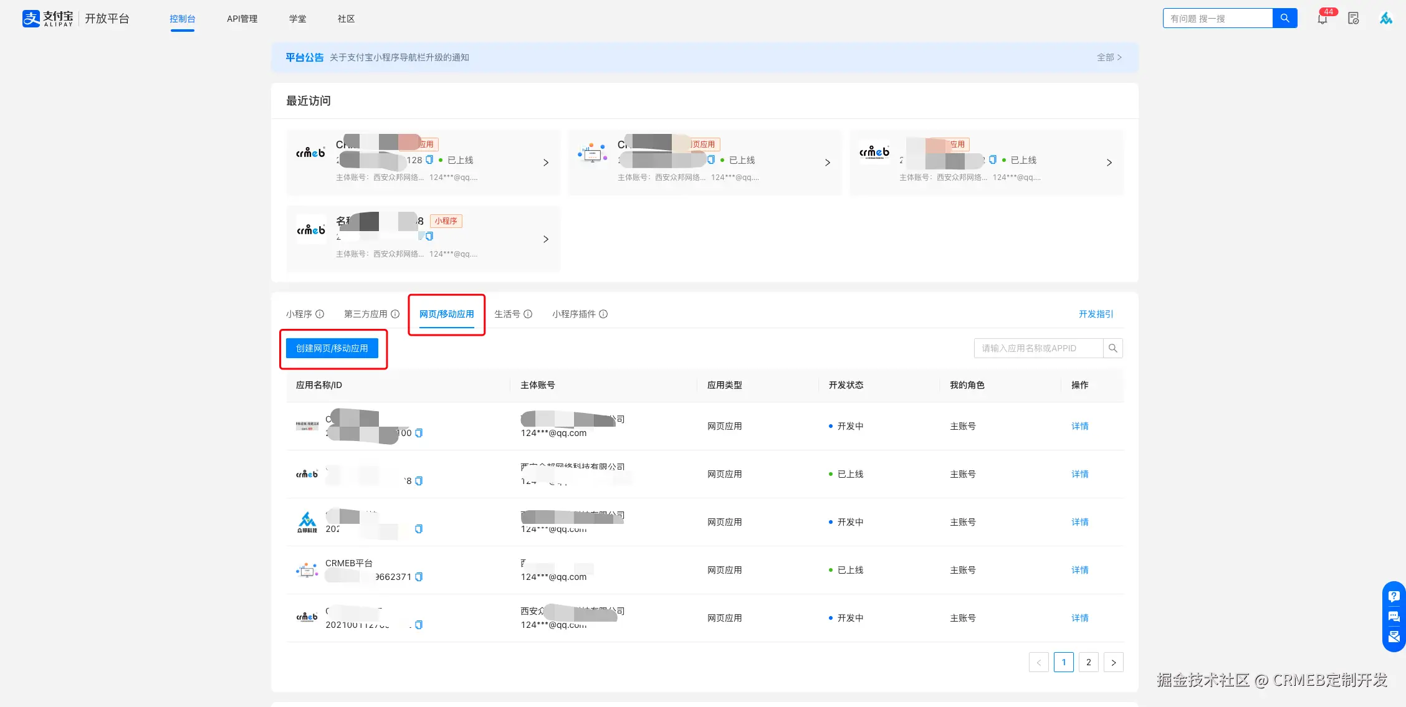Click the 开发指引 link
The image size is (1406, 707).
point(1096,314)
